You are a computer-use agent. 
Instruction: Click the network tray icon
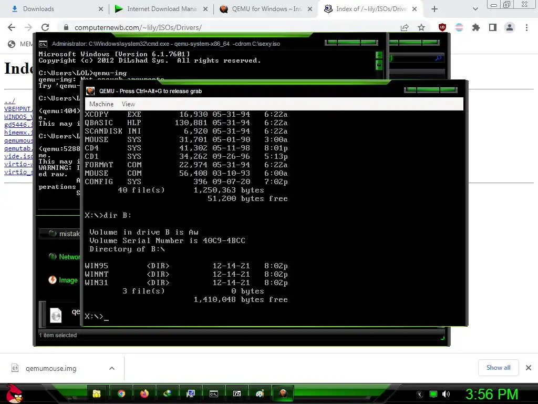coord(433,395)
